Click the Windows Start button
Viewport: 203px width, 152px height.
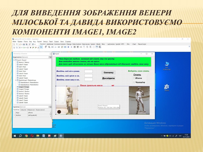[15, 136]
